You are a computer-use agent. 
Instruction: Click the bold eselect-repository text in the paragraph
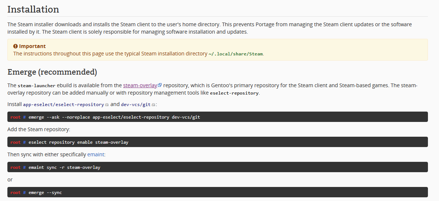click(234, 93)
